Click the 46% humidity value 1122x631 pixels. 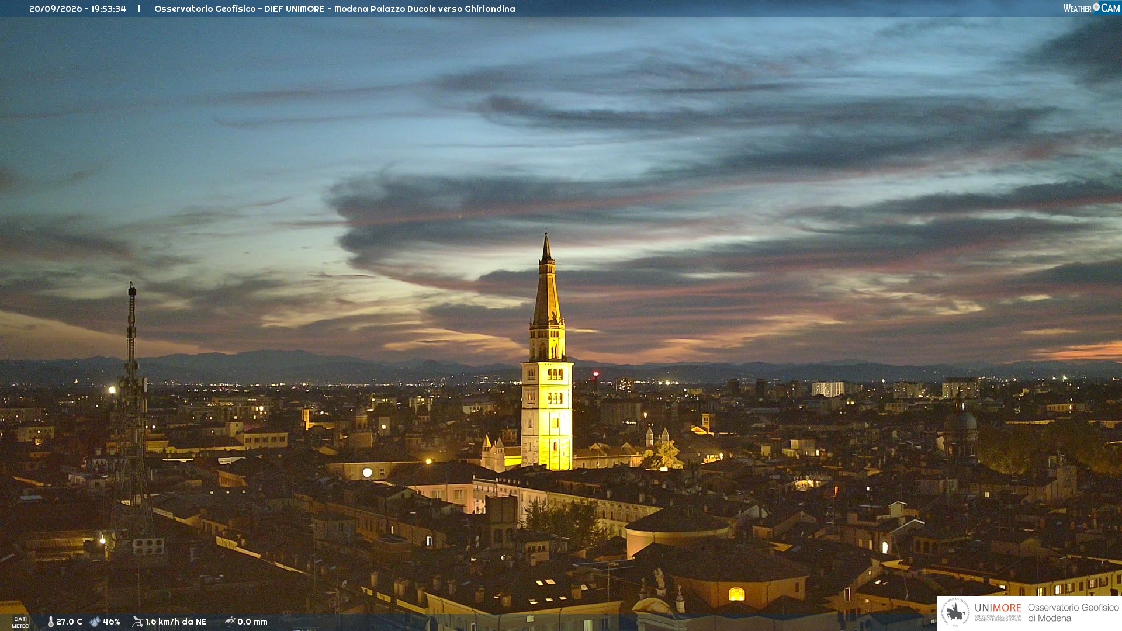tap(112, 622)
